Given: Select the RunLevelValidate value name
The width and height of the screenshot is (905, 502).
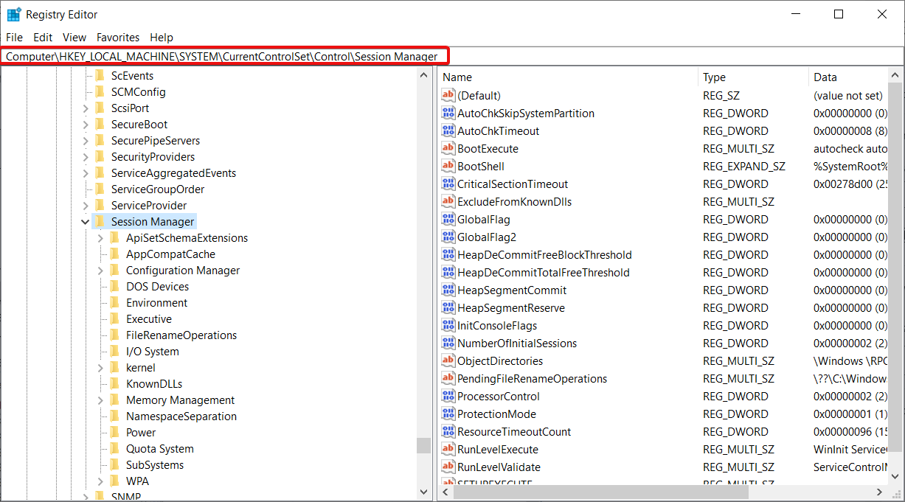Looking at the screenshot, I should click(499, 467).
